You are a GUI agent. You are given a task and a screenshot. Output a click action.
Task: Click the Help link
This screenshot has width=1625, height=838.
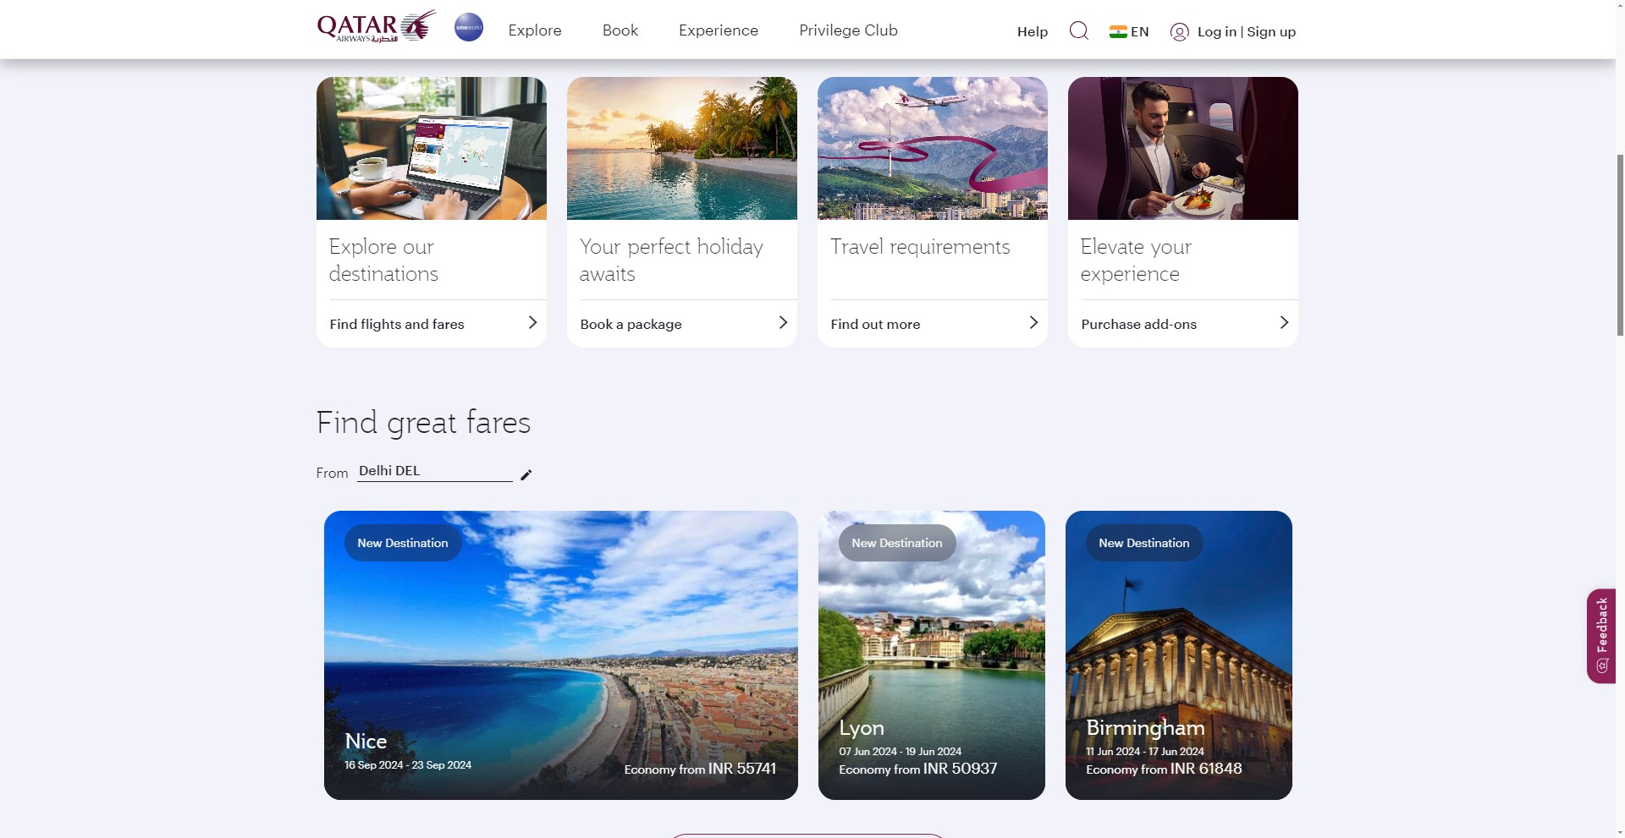pyautogui.click(x=1032, y=32)
